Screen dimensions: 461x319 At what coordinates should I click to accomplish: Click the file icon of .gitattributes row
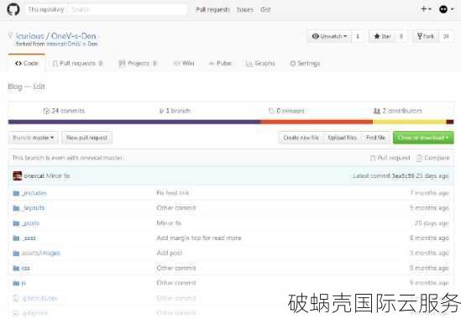(16, 298)
